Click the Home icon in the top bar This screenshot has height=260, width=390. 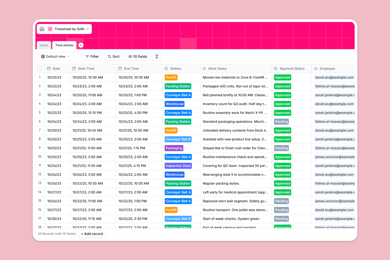pos(42,29)
